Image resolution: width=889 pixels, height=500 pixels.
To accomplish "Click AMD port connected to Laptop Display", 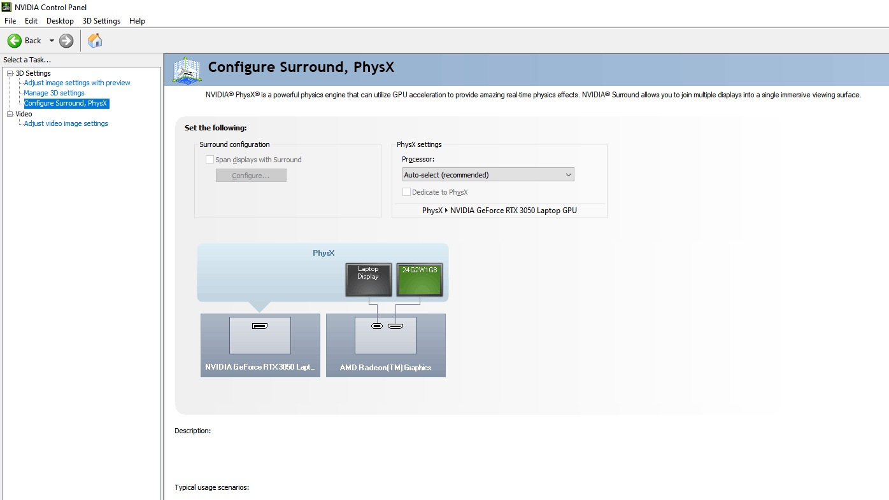I will coord(377,326).
